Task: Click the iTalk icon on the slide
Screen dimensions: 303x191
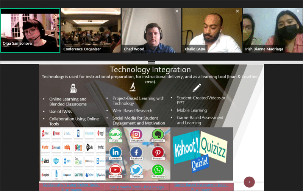Action: coord(116,134)
